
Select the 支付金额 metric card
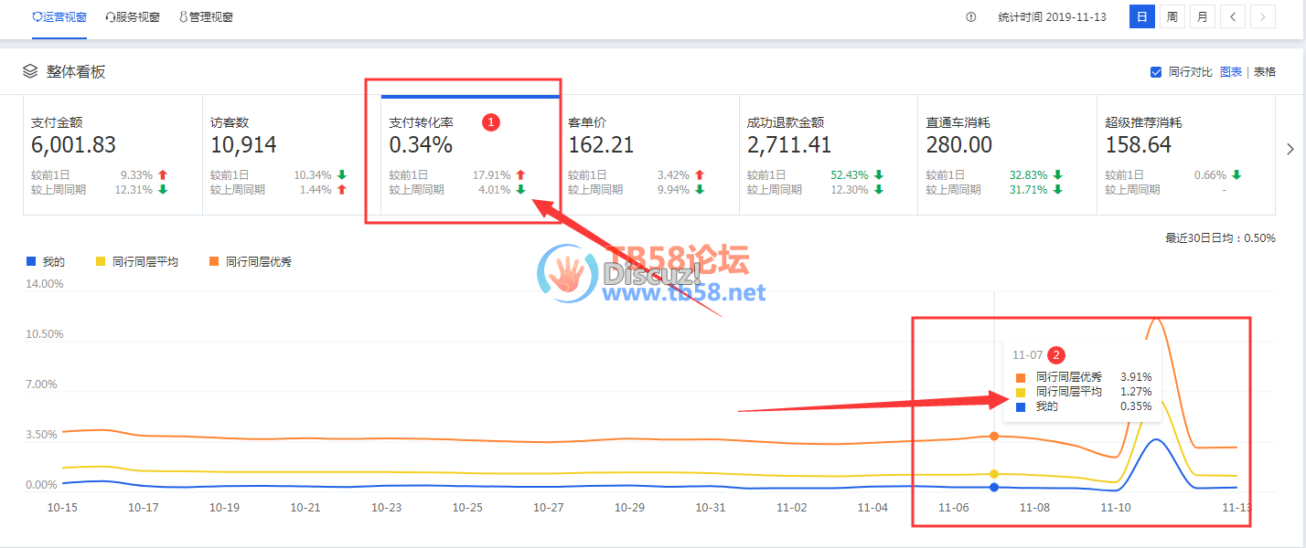pos(112,155)
